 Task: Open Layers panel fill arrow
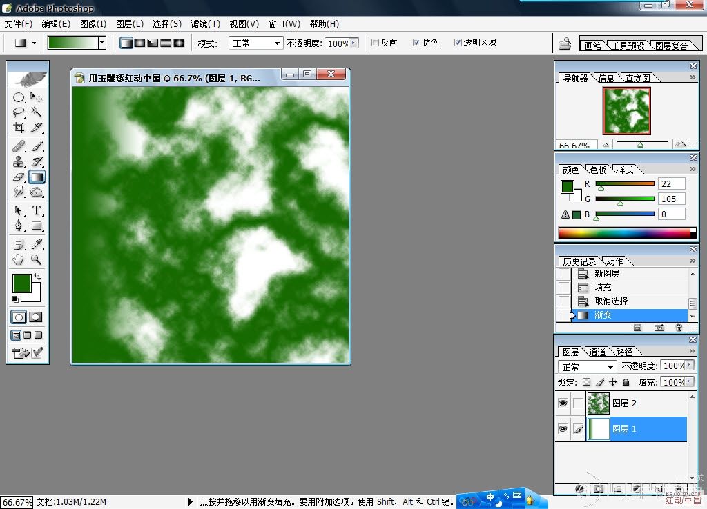[689, 381]
